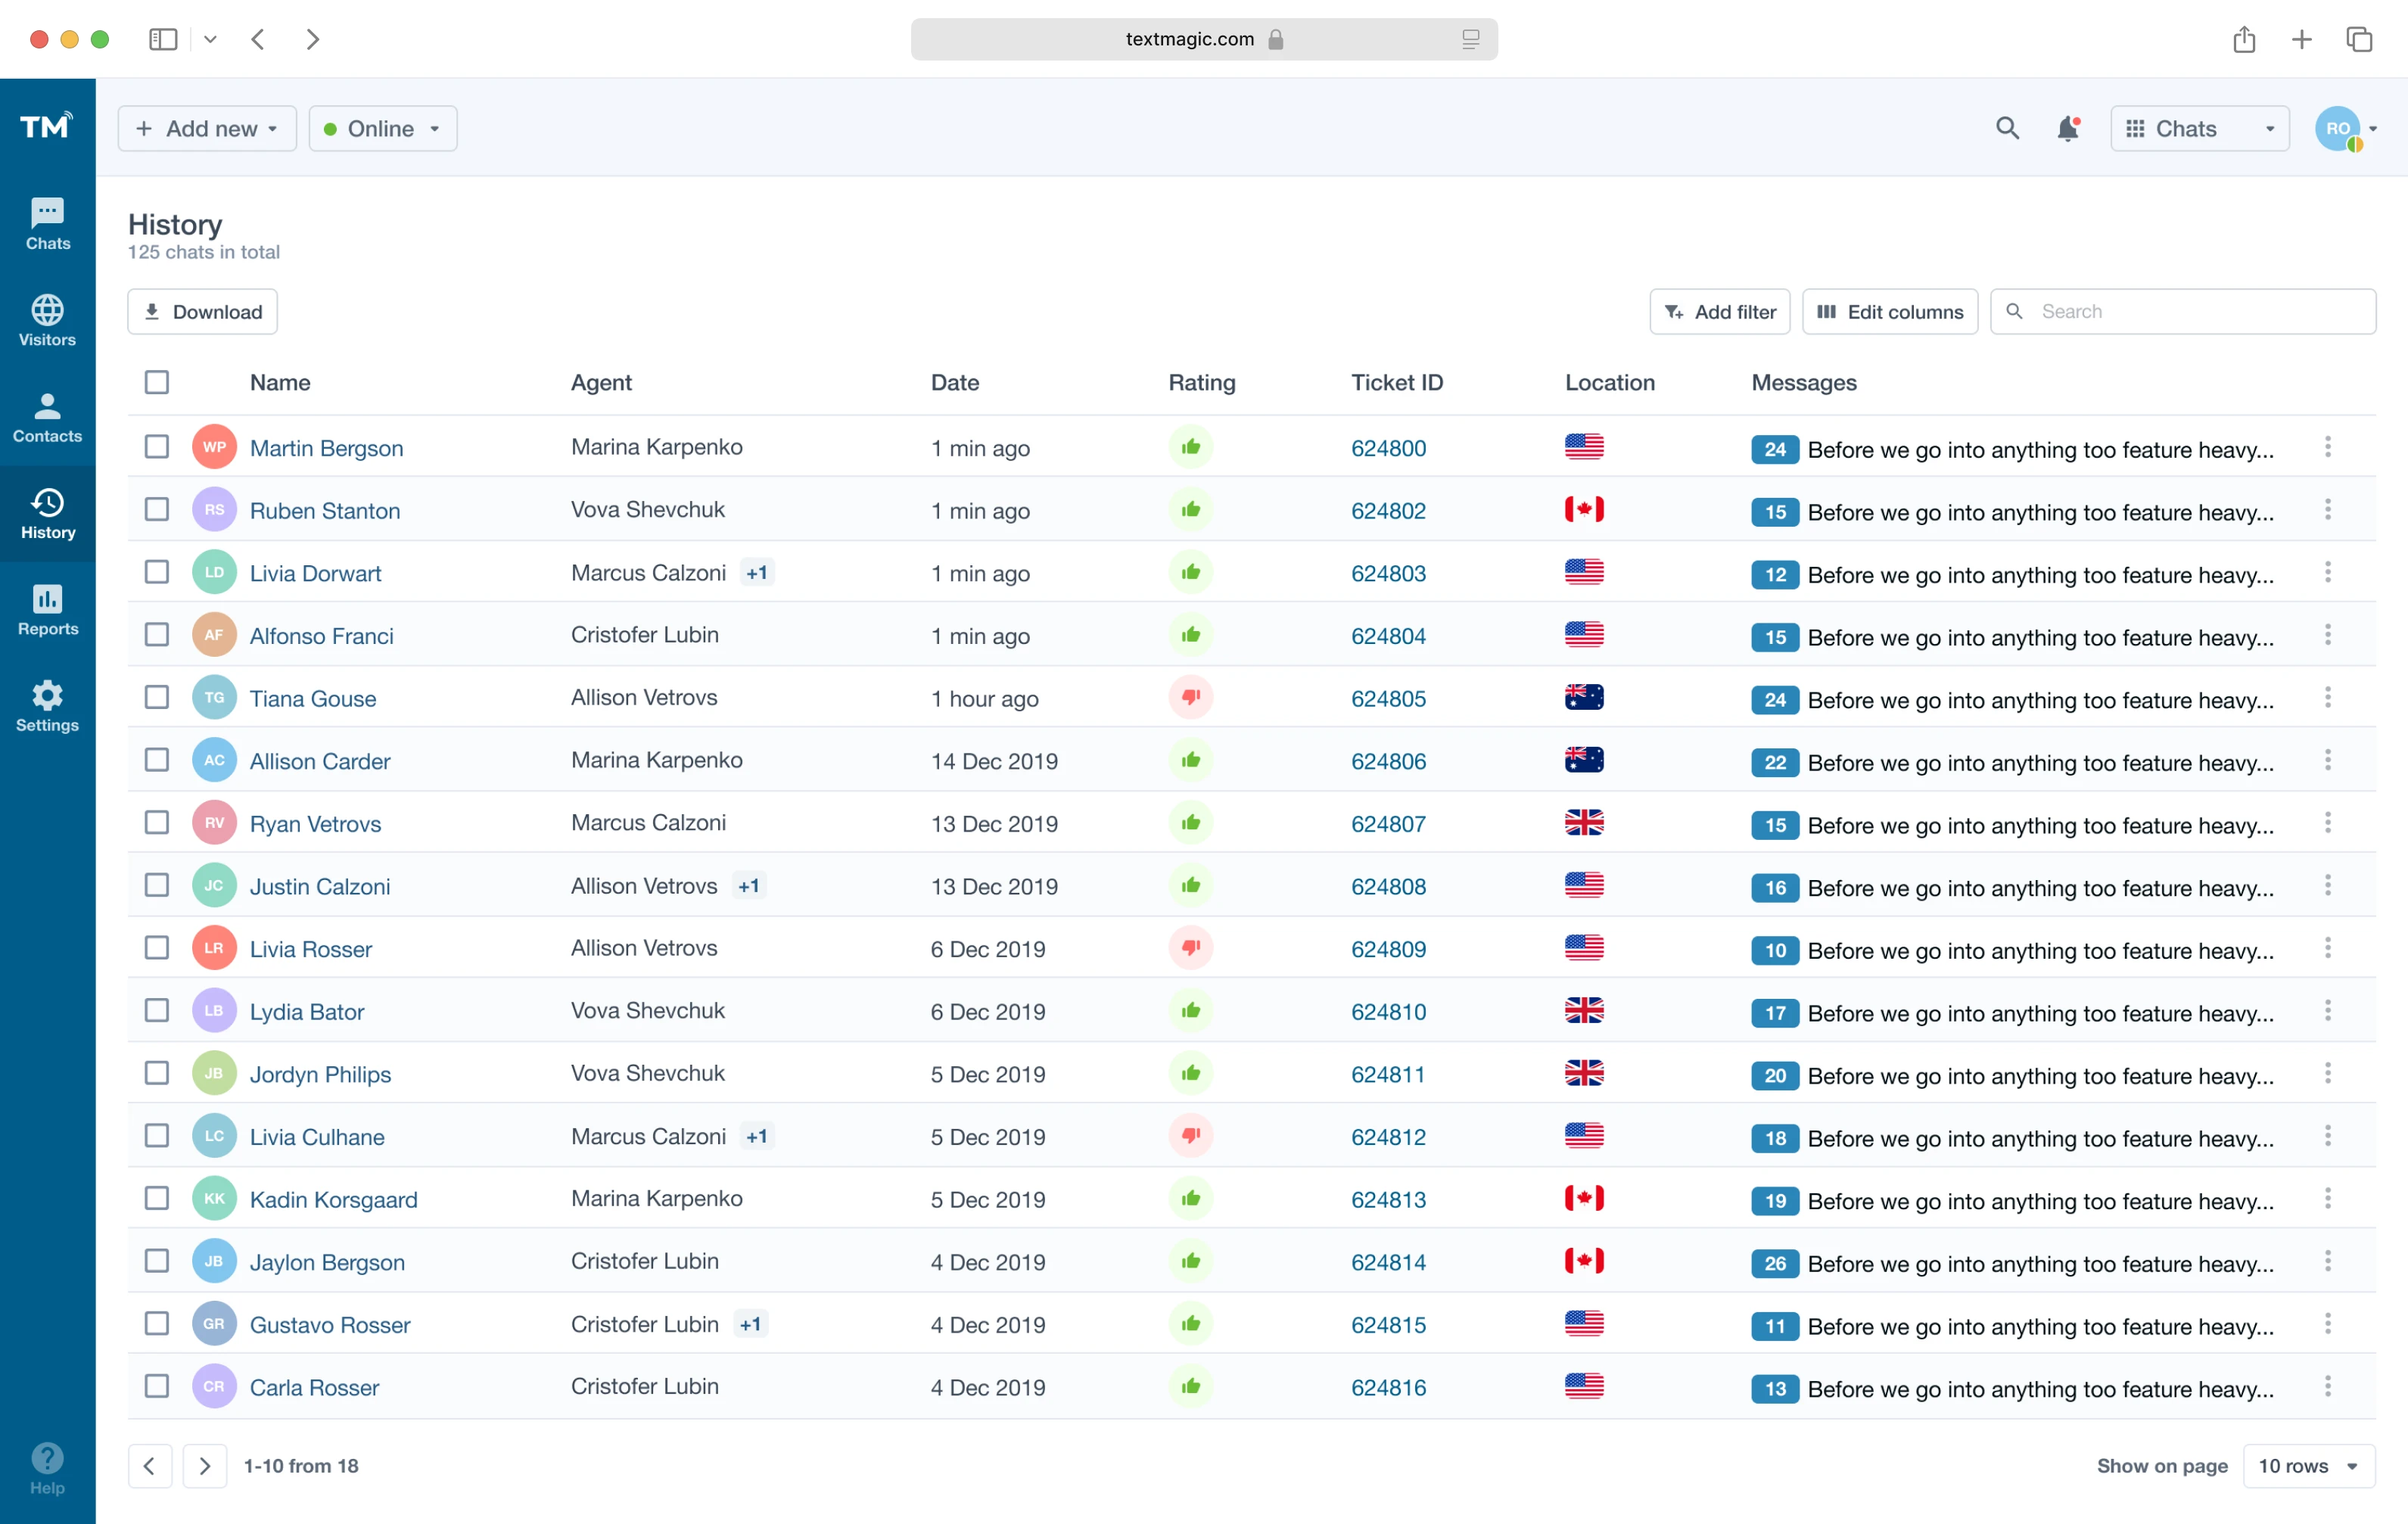Viewport: 2408px width, 1524px height.
Task: Open the 10 rows per page dropdown
Action: tap(2308, 1465)
